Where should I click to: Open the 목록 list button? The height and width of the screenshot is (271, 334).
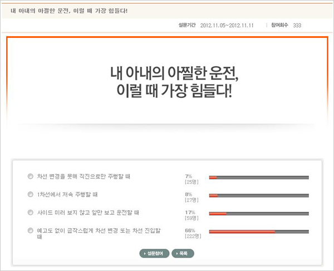tap(183, 253)
